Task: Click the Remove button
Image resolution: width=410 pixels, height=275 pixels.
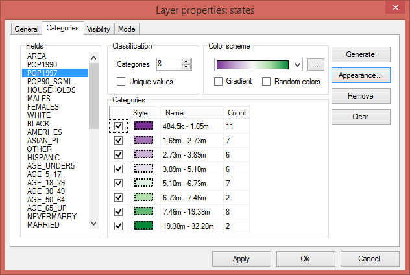Action: [x=361, y=96]
